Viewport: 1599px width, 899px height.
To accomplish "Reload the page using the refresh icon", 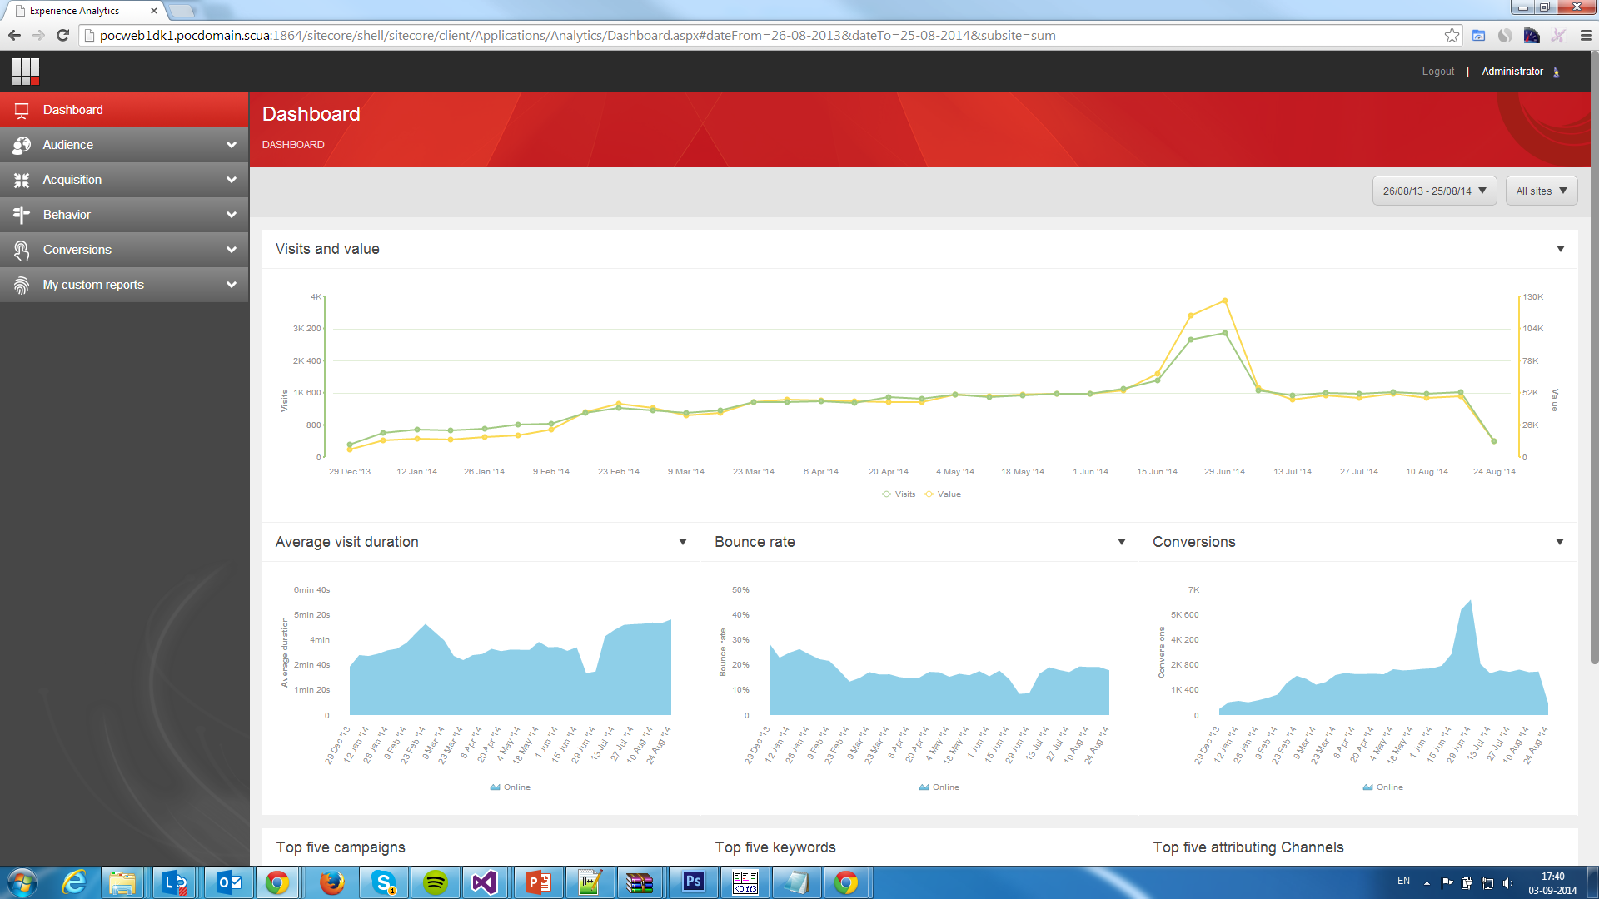I will click(62, 35).
